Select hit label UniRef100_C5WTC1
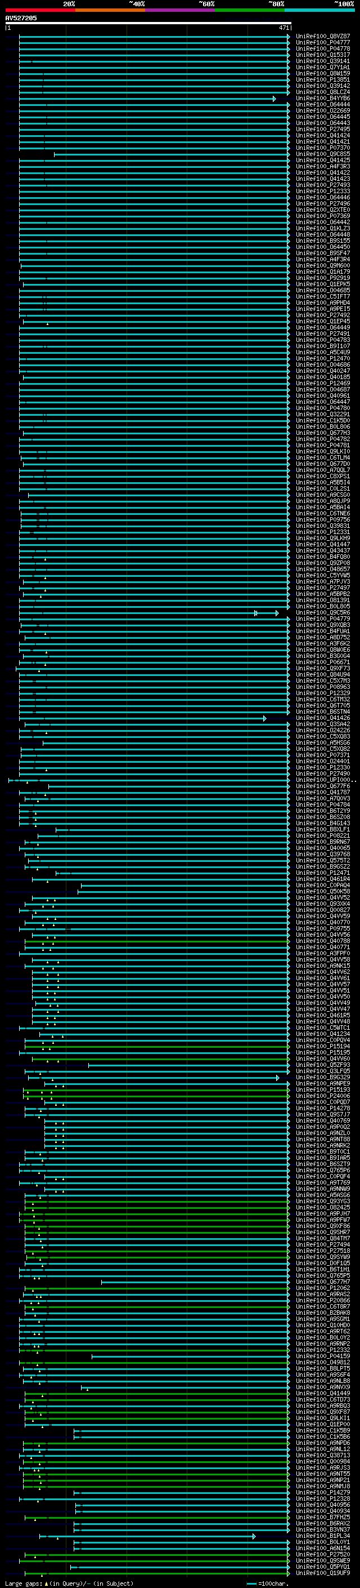Viewport: 360px width, 1588px height. [x=323, y=1027]
